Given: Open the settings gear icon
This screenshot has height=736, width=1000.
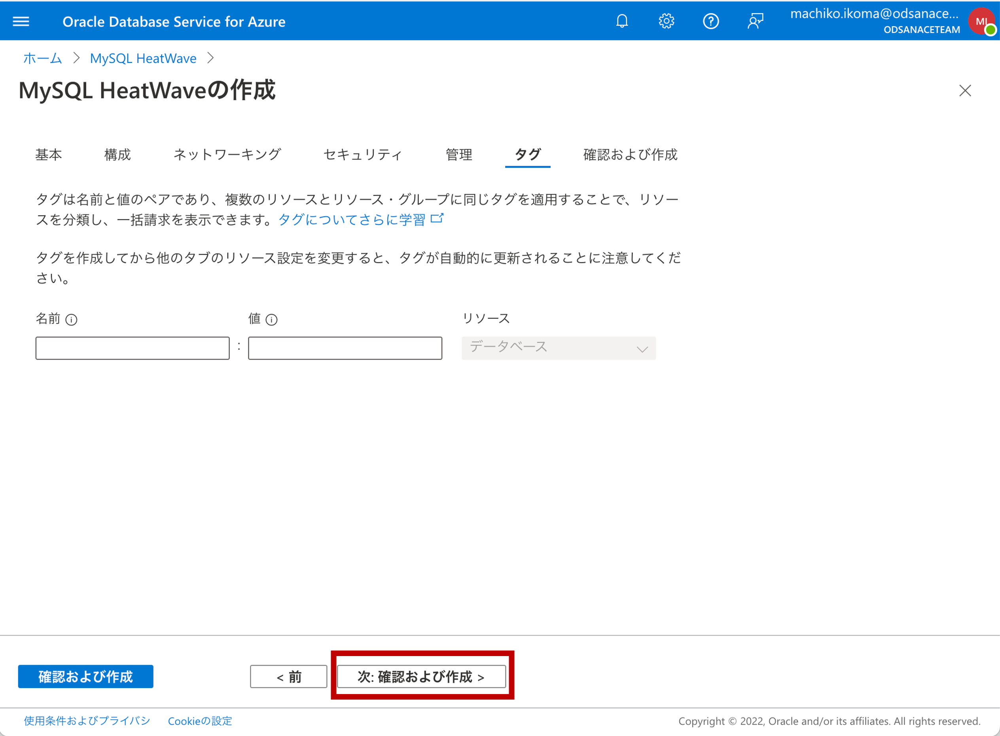Looking at the screenshot, I should click(666, 21).
